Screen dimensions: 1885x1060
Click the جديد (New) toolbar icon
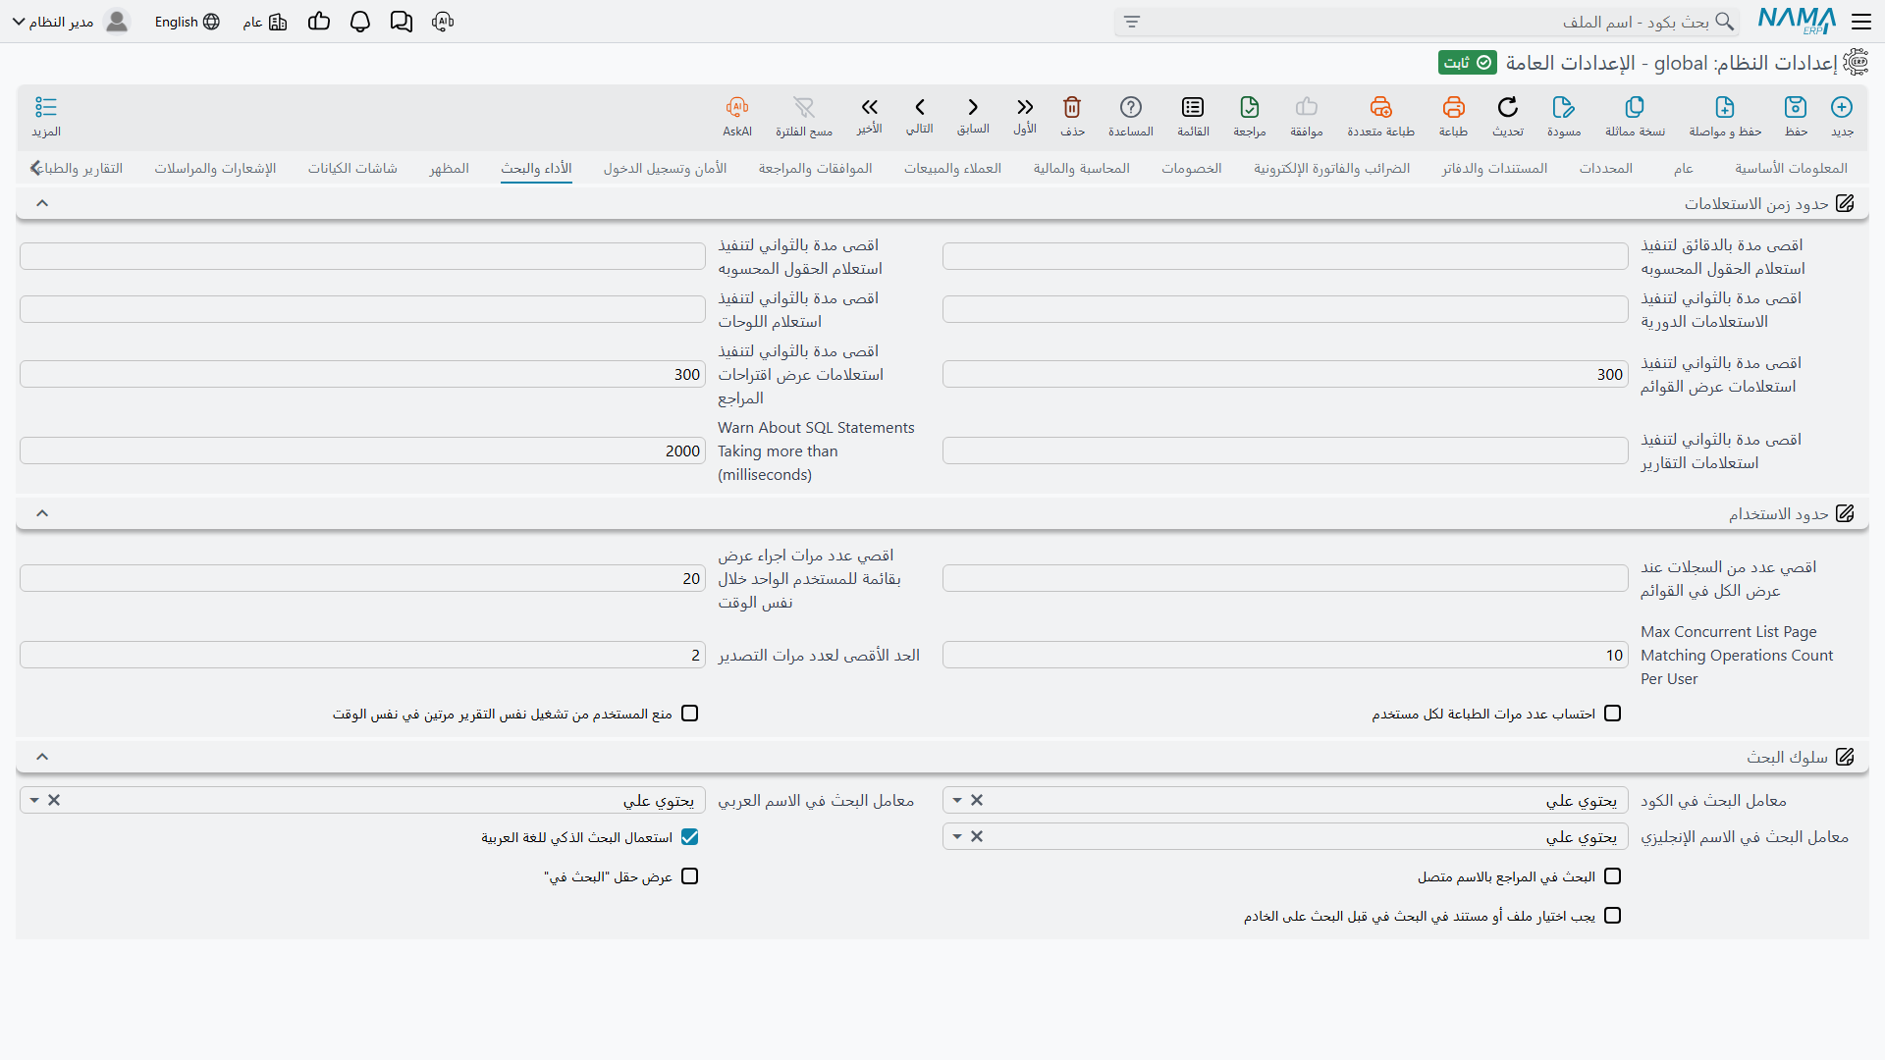1842,107
